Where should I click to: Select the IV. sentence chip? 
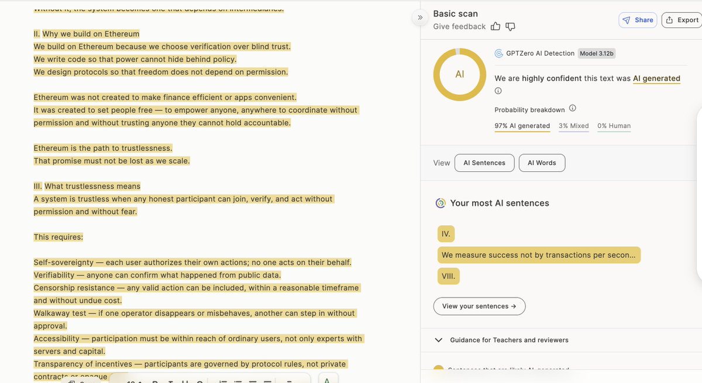click(x=446, y=234)
